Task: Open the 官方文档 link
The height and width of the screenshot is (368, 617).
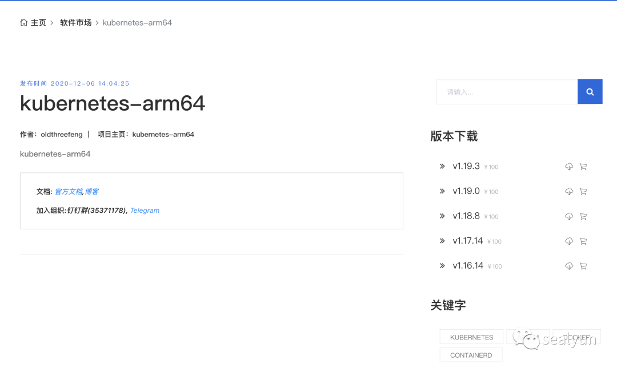Action: pyautogui.click(x=69, y=192)
